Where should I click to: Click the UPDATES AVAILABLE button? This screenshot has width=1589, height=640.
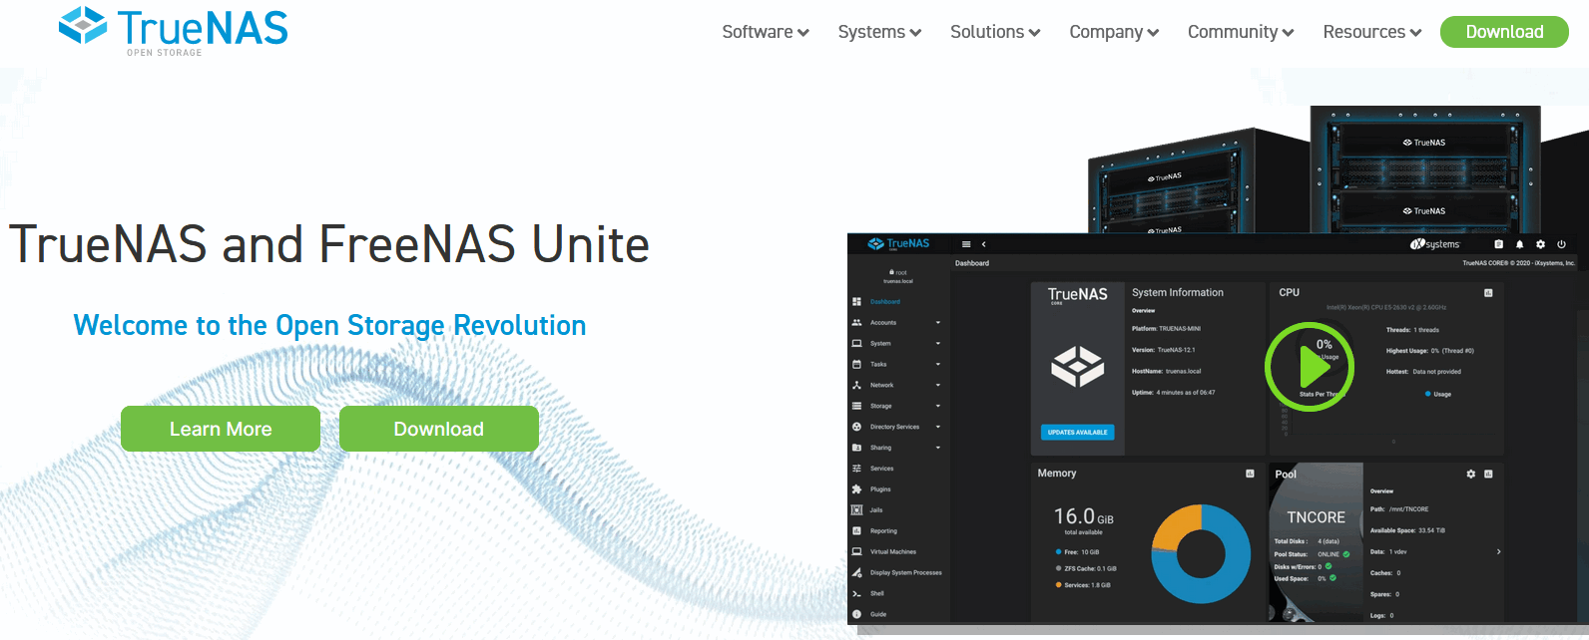1078,433
